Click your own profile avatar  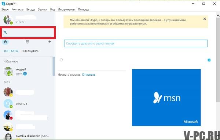8,20
